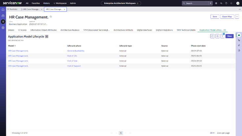Viewport: 242px width, 136px height.
Task: Open the Workspaces menu
Action: 60,3
